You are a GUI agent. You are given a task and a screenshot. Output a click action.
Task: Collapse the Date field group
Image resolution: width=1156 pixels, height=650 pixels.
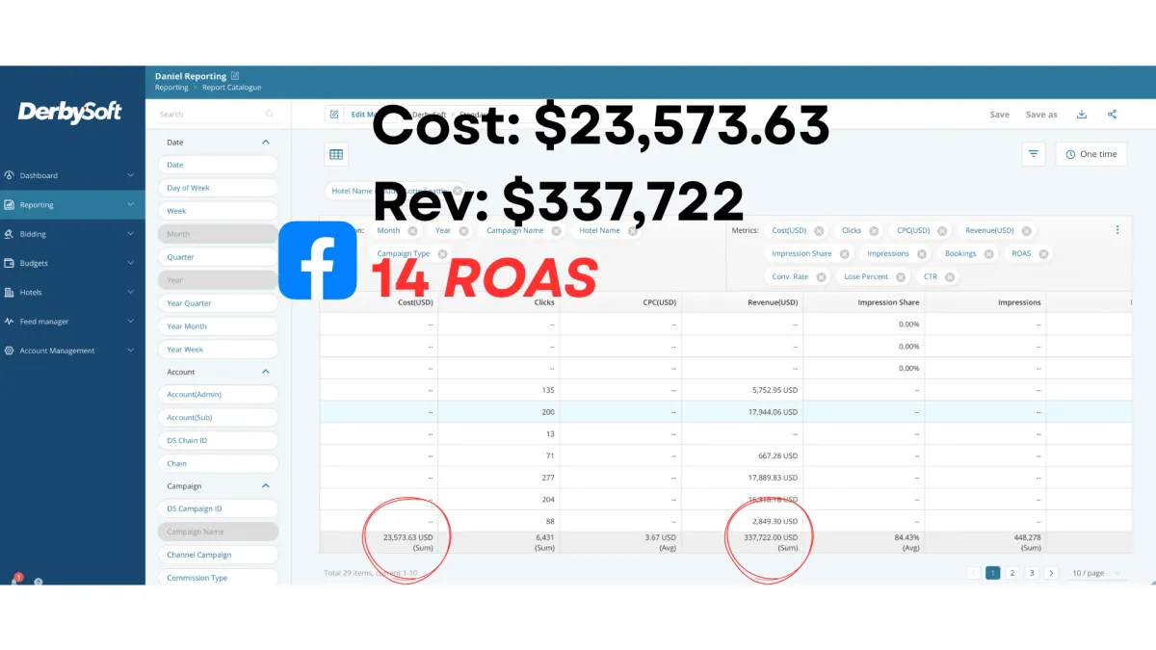266,143
